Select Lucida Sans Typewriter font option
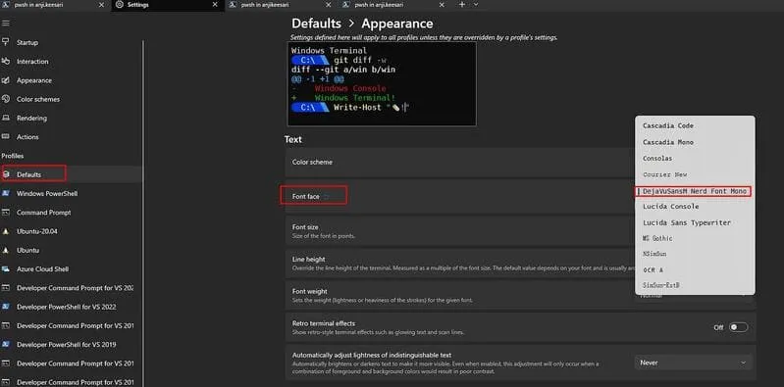 pyautogui.click(x=695, y=222)
